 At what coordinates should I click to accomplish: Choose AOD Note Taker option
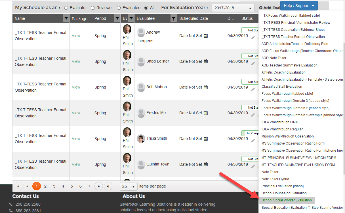tap(274, 58)
